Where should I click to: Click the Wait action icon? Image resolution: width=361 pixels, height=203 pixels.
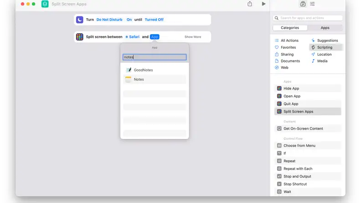(279, 192)
